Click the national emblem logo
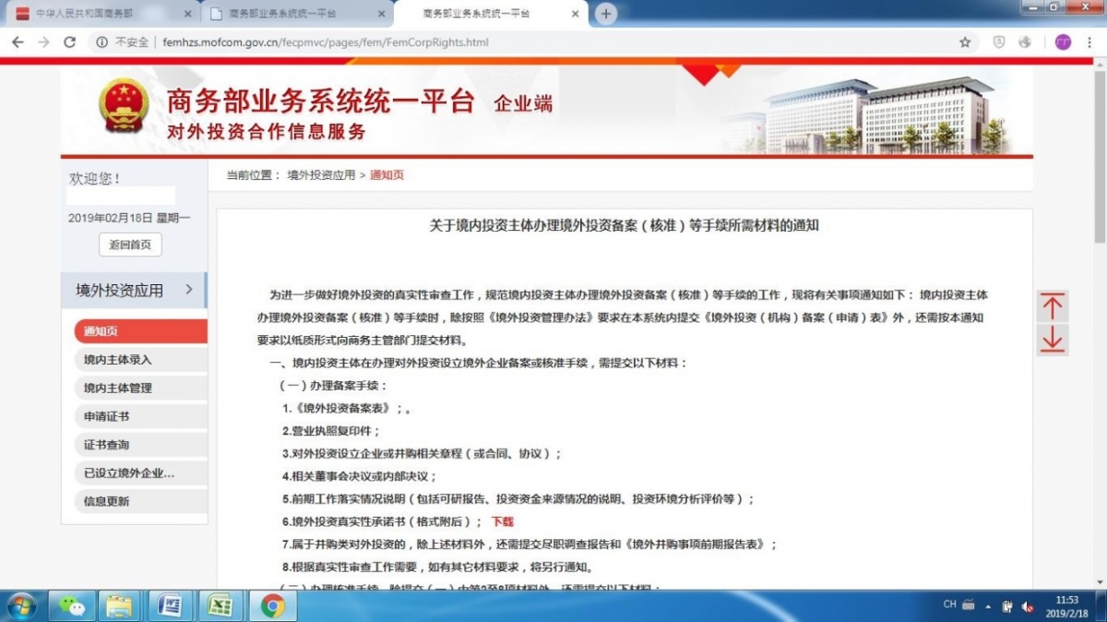 pyautogui.click(x=124, y=105)
